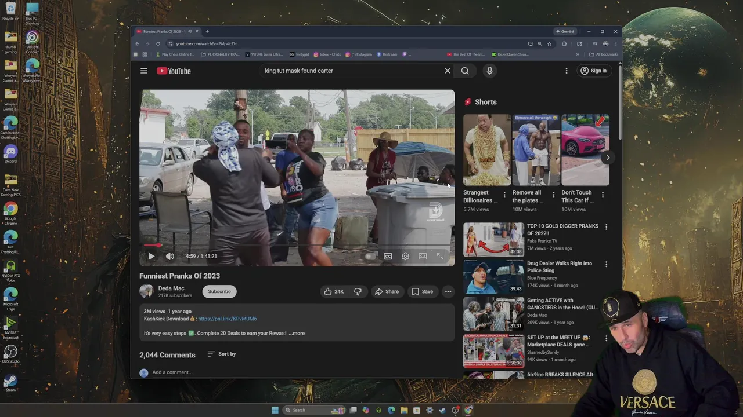Open OBS Studio desktop shortcut

coord(10,354)
